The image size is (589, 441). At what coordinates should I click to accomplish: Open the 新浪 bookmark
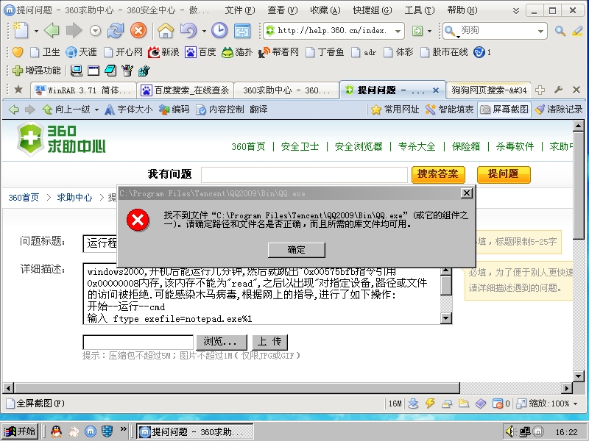tap(163, 52)
